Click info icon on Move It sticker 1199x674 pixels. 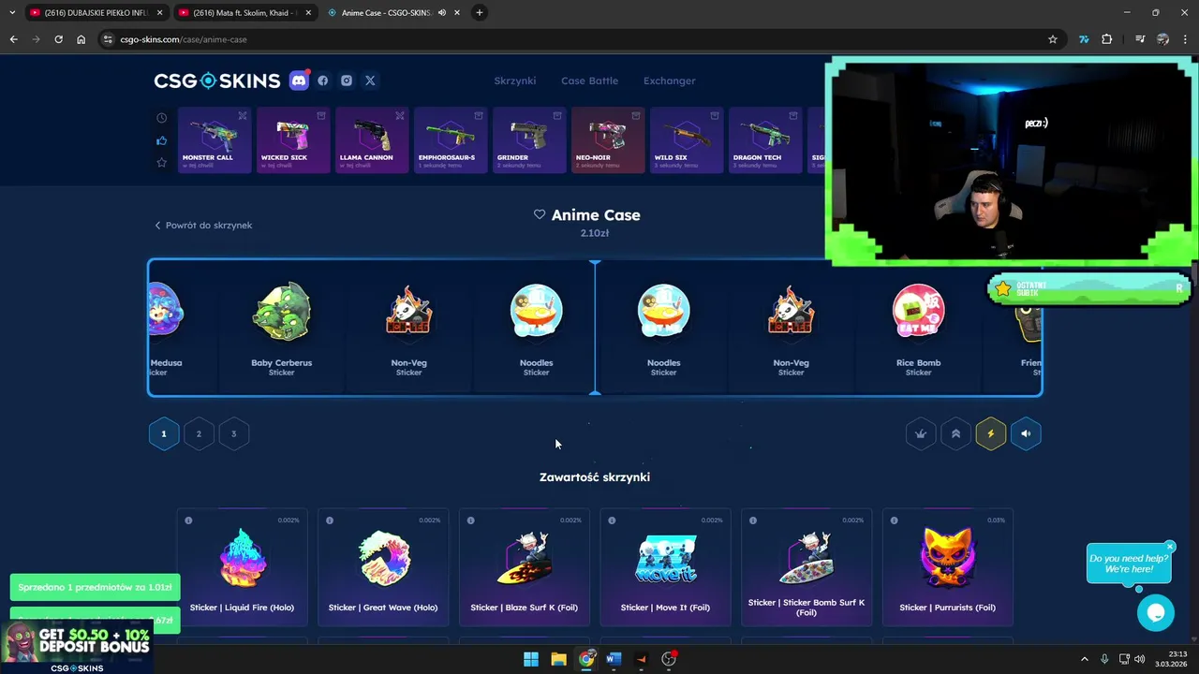click(613, 520)
